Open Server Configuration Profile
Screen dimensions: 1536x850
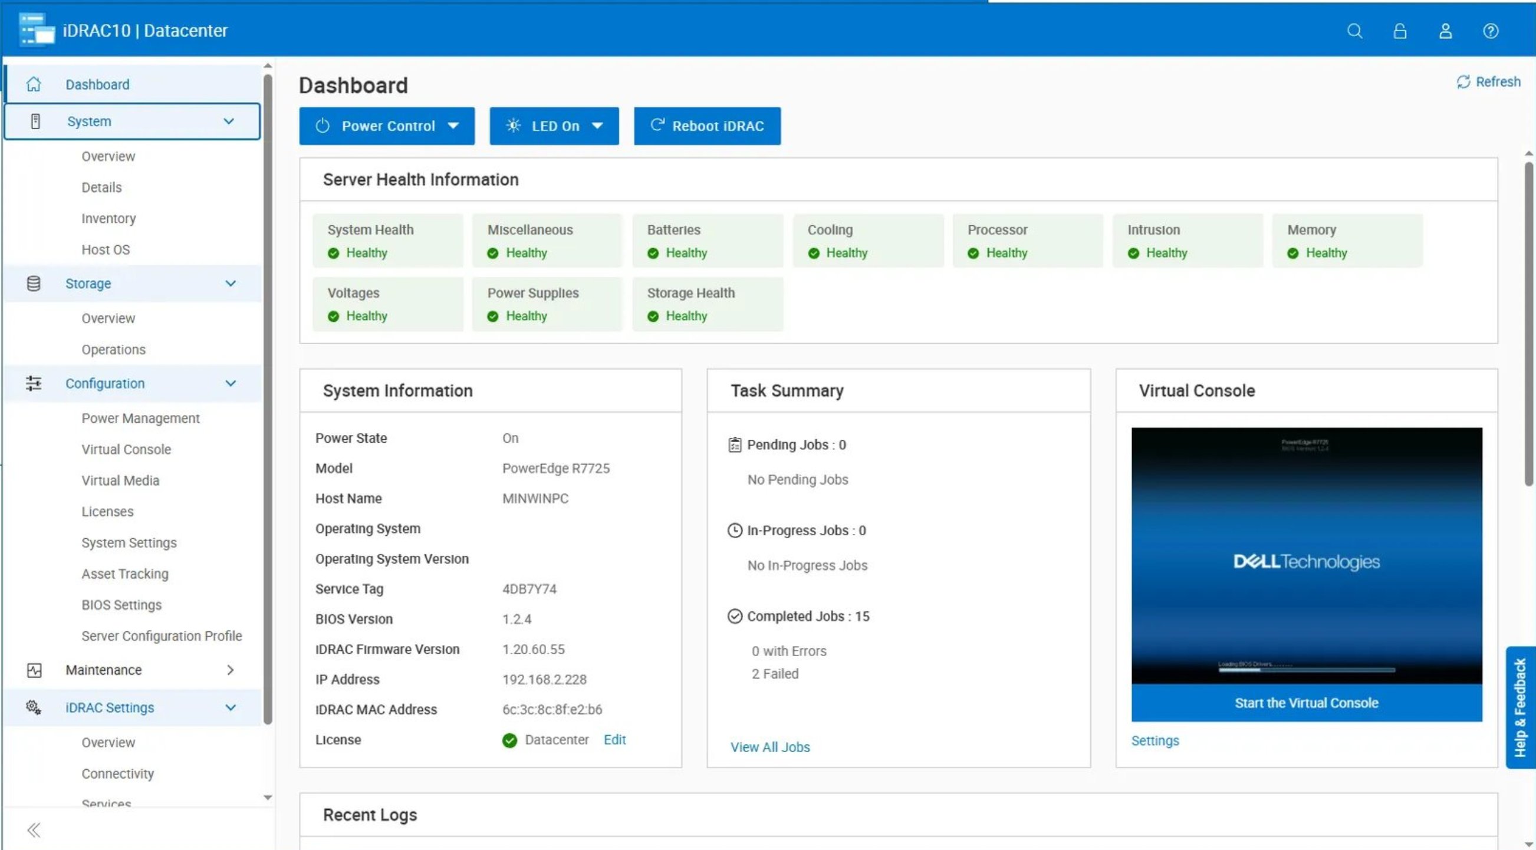point(162,635)
